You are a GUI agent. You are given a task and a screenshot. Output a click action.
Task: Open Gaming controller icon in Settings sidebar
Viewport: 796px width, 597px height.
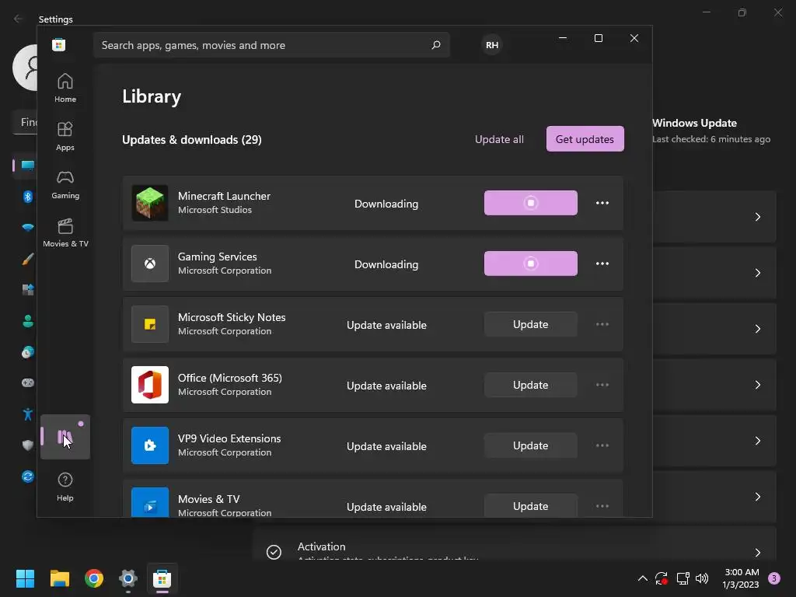pyautogui.click(x=27, y=382)
